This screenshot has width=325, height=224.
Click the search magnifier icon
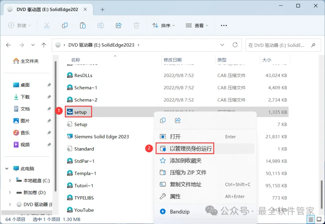[x=313, y=45]
